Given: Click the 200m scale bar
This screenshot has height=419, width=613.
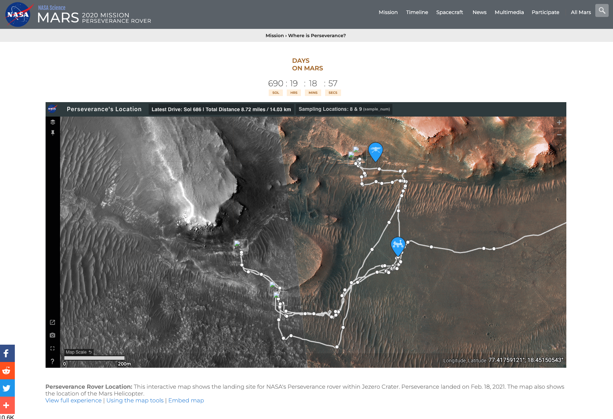Looking at the screenshot, I should pyautogui.click(x=94, y=358).
